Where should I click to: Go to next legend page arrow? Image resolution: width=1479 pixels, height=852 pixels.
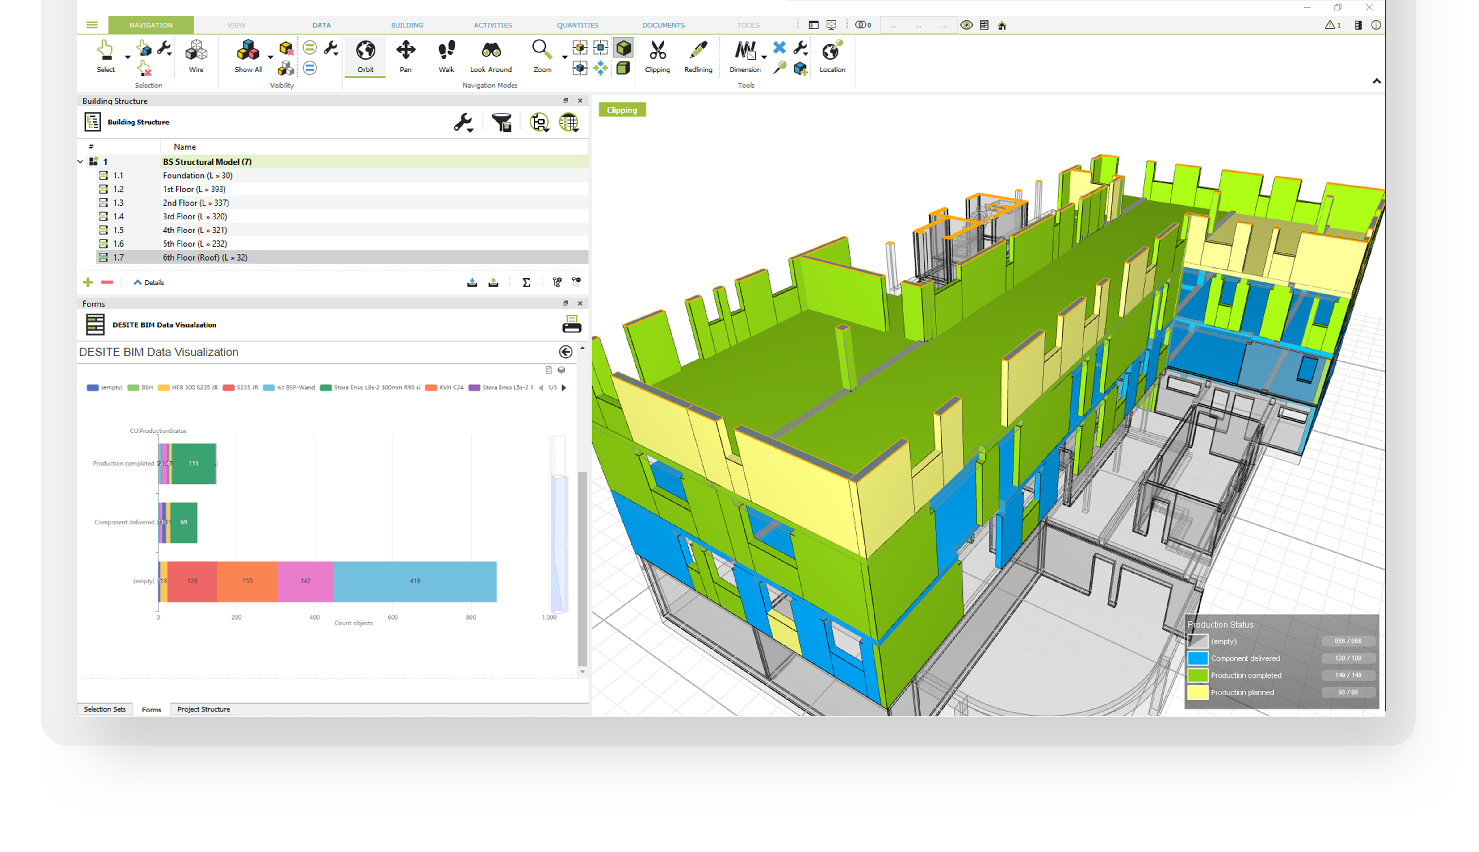coord(564,387)
